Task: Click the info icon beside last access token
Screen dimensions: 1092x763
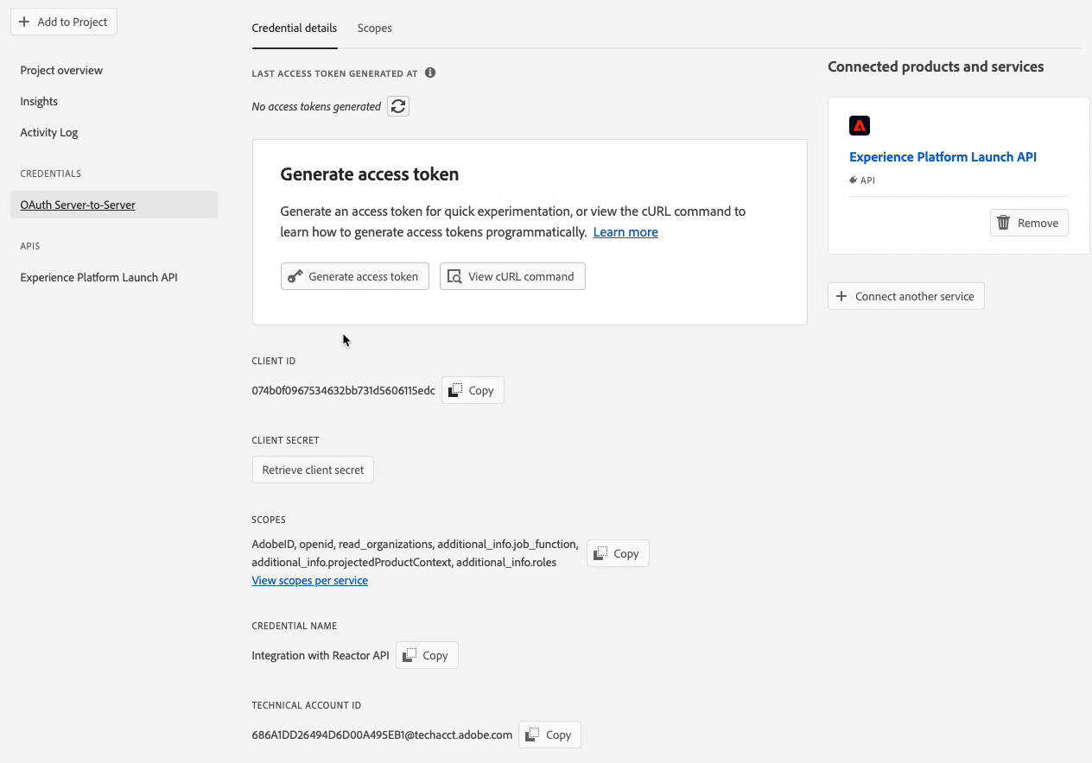Action: (430, 73)
